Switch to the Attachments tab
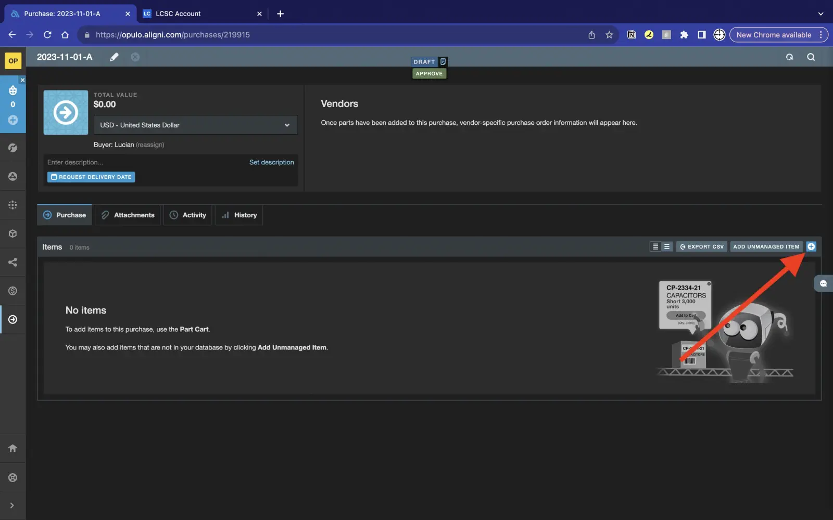 tap(128, 215)
